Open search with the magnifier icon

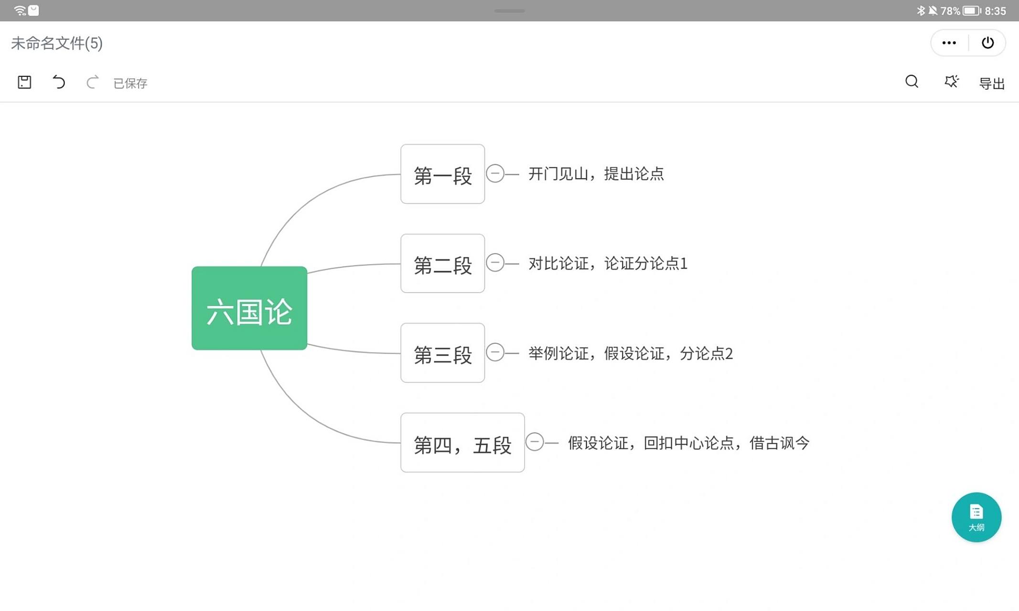[911, 82]
